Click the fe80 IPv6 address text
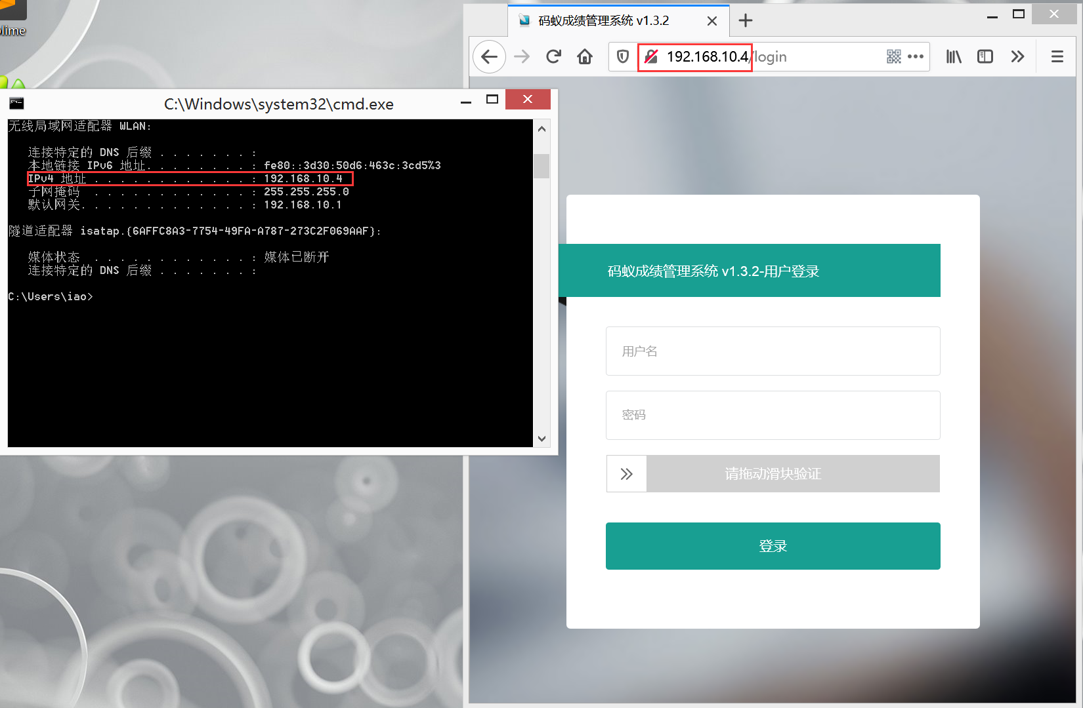This screenshot has height=708, width=1083. (352, 165)
